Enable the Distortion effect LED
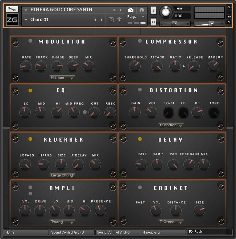The width and height of the screenshot is (236, 239). tap(140, 89)
